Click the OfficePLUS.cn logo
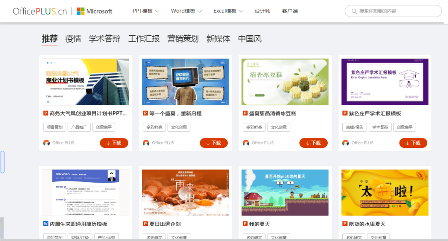Screen dimensions: 448x241 tap(40, 11)
